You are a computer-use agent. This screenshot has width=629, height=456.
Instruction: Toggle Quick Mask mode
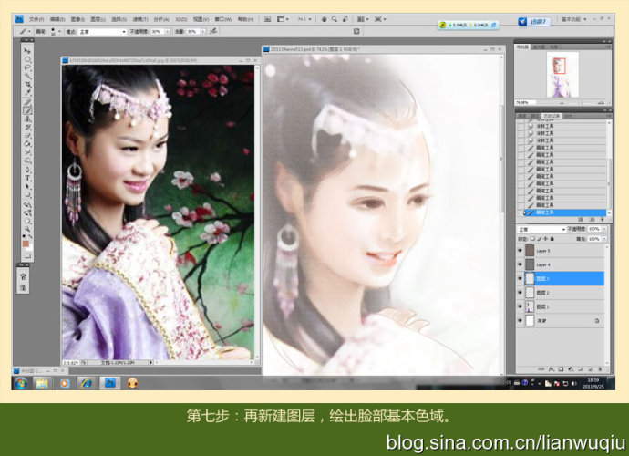point(27,255)
